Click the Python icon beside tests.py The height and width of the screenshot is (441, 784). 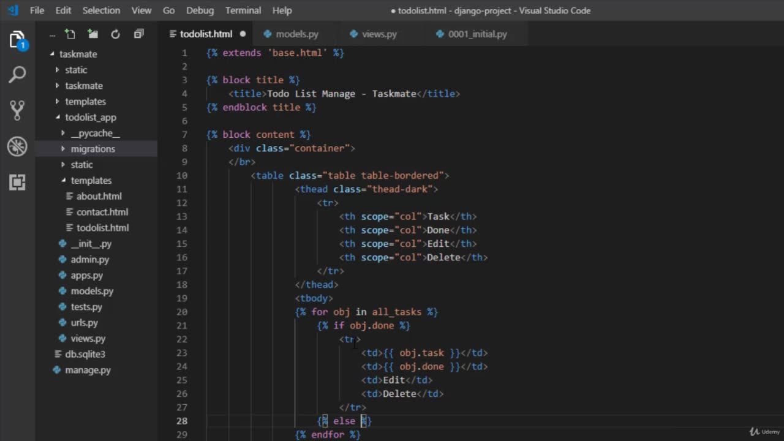(x=62, y=307)
